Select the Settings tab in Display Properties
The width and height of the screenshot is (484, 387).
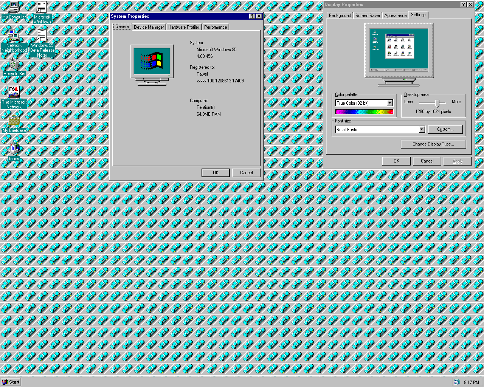click(x=418, y=15)
